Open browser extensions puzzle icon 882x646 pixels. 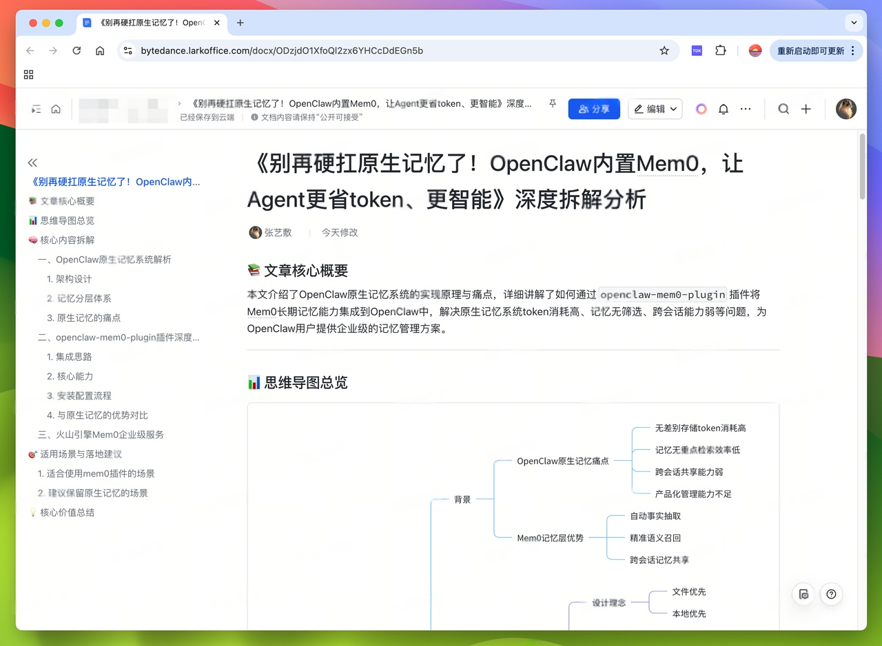(x=720, y=50)
